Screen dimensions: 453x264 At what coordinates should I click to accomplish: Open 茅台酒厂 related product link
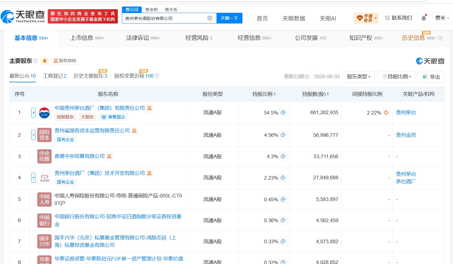pyautogui.click(x=406, y=181)
